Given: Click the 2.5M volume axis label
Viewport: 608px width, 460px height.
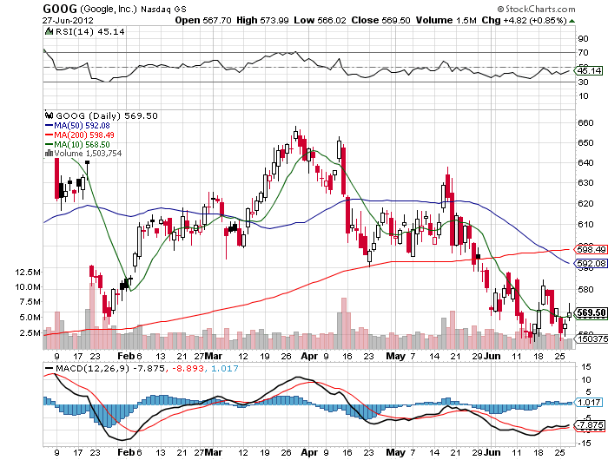Looking at the screenshot, I should point(30,333).
